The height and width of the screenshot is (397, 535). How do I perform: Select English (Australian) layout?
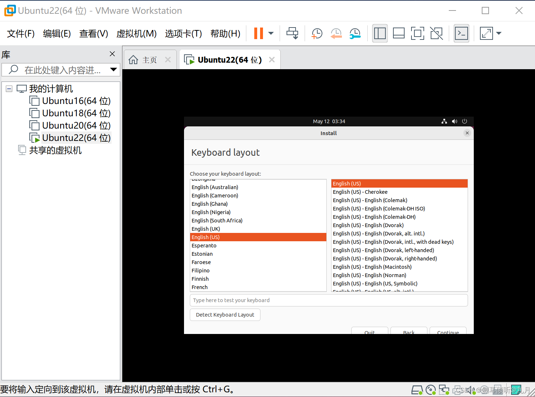(x=258, y=187)
